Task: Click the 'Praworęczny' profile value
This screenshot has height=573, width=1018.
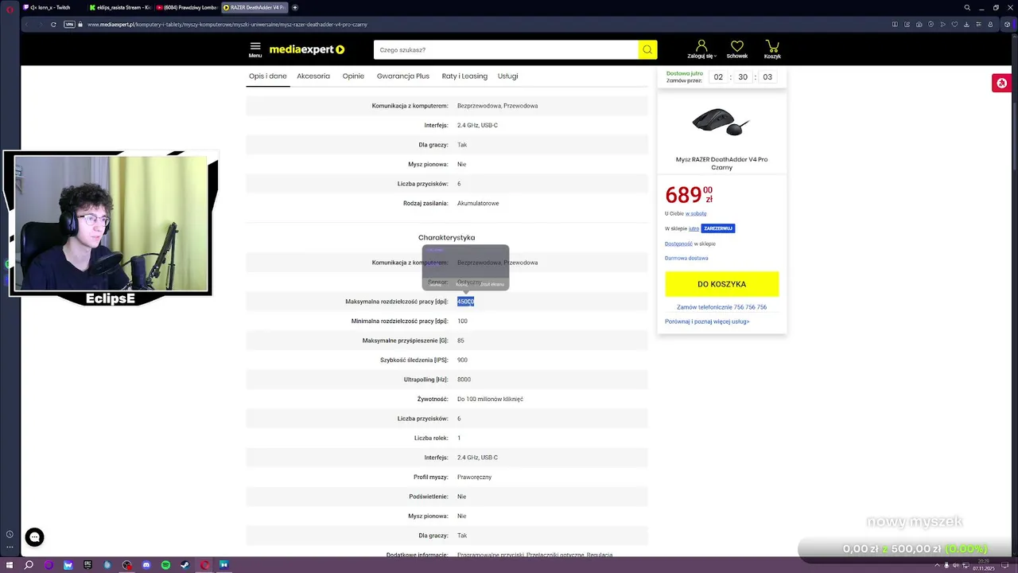Action: (474, 477)
